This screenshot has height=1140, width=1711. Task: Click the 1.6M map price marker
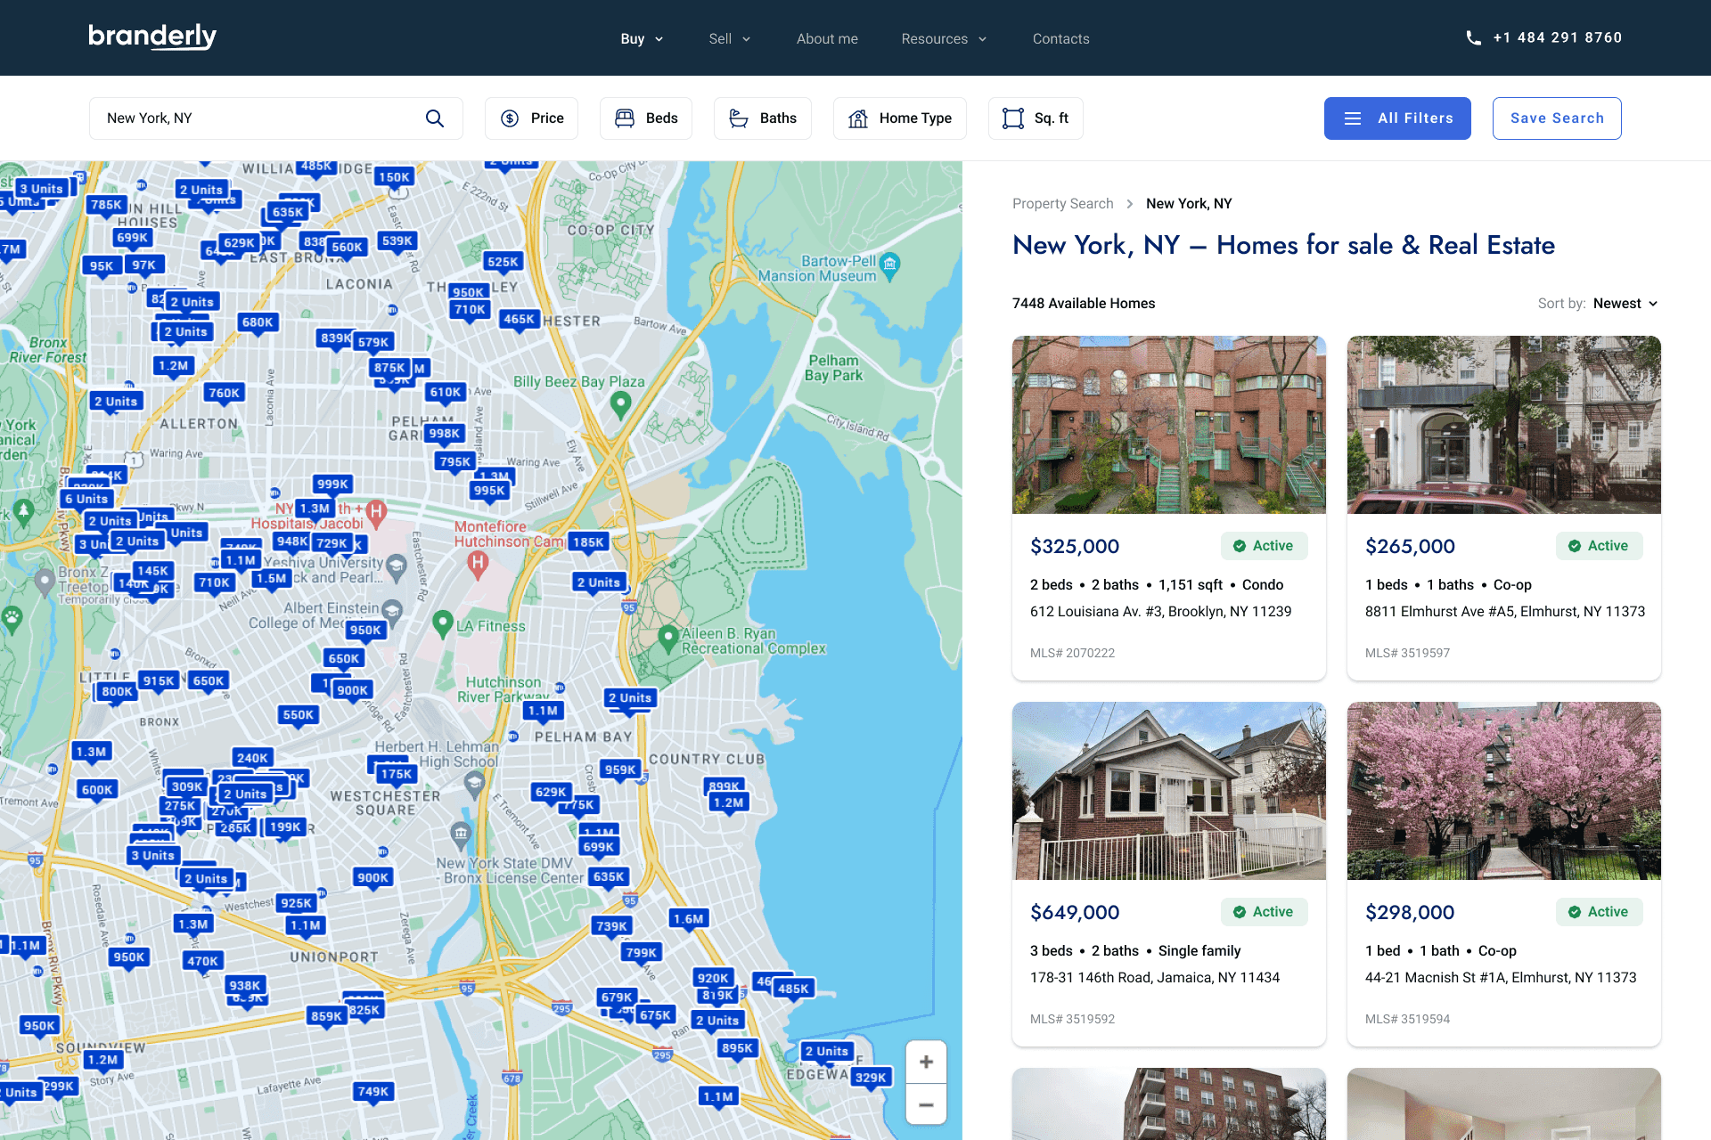click(x=688, y=918)
